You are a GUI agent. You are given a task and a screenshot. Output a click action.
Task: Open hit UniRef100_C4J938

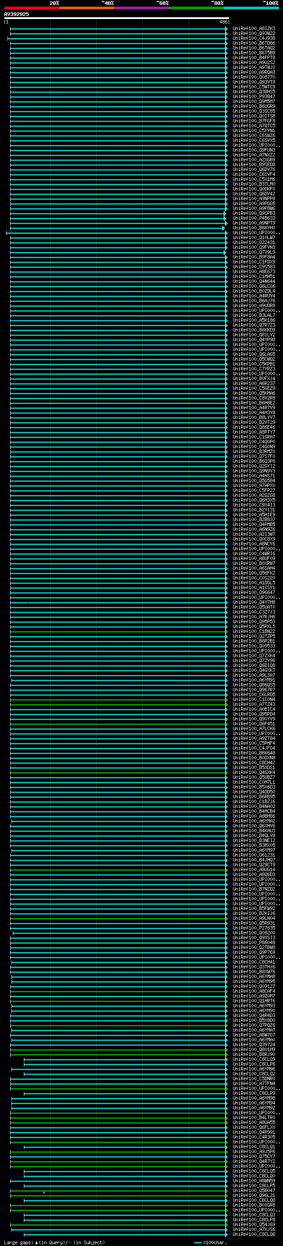(254, 38)
